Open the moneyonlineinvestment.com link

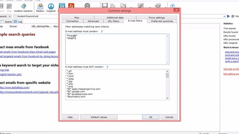point(29,92)
